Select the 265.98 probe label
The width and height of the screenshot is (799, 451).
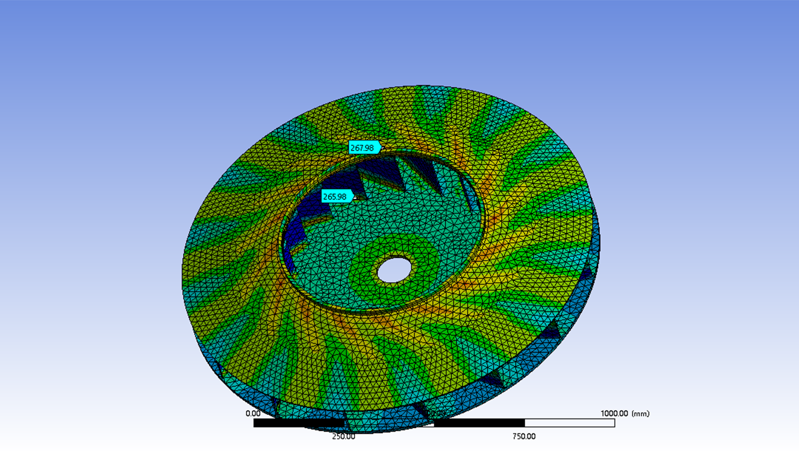[x=336, y=197]
